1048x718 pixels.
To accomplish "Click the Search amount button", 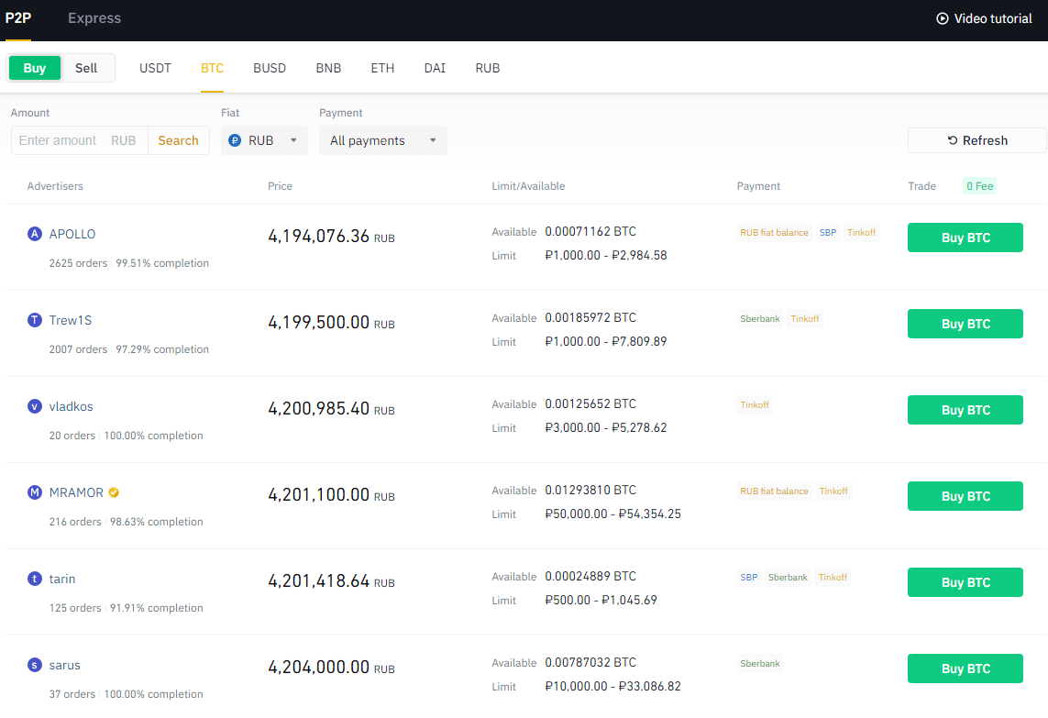I will tap(178, 140).
